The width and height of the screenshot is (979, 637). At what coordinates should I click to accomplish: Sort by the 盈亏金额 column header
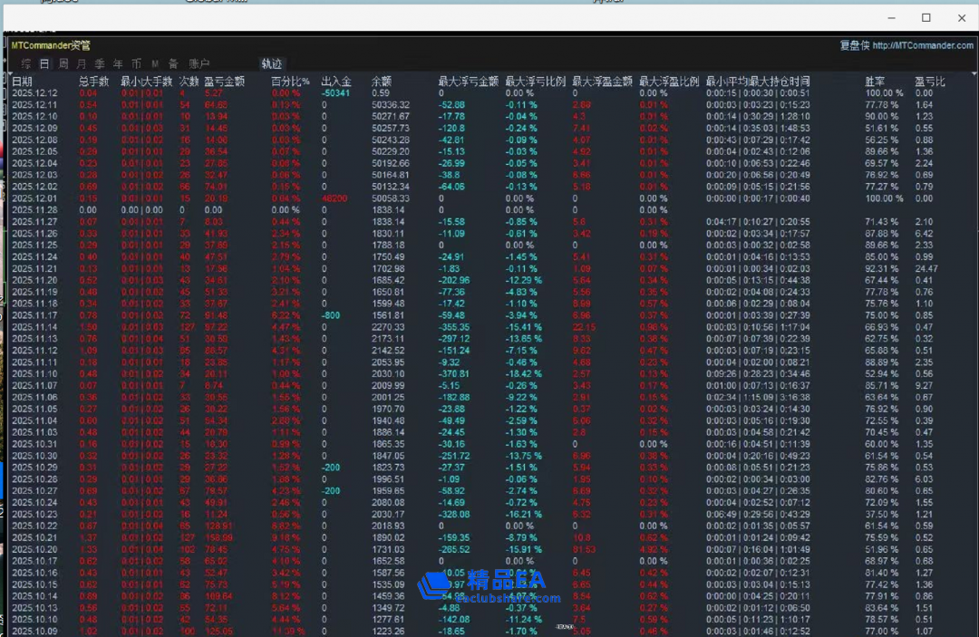(224, 82)
